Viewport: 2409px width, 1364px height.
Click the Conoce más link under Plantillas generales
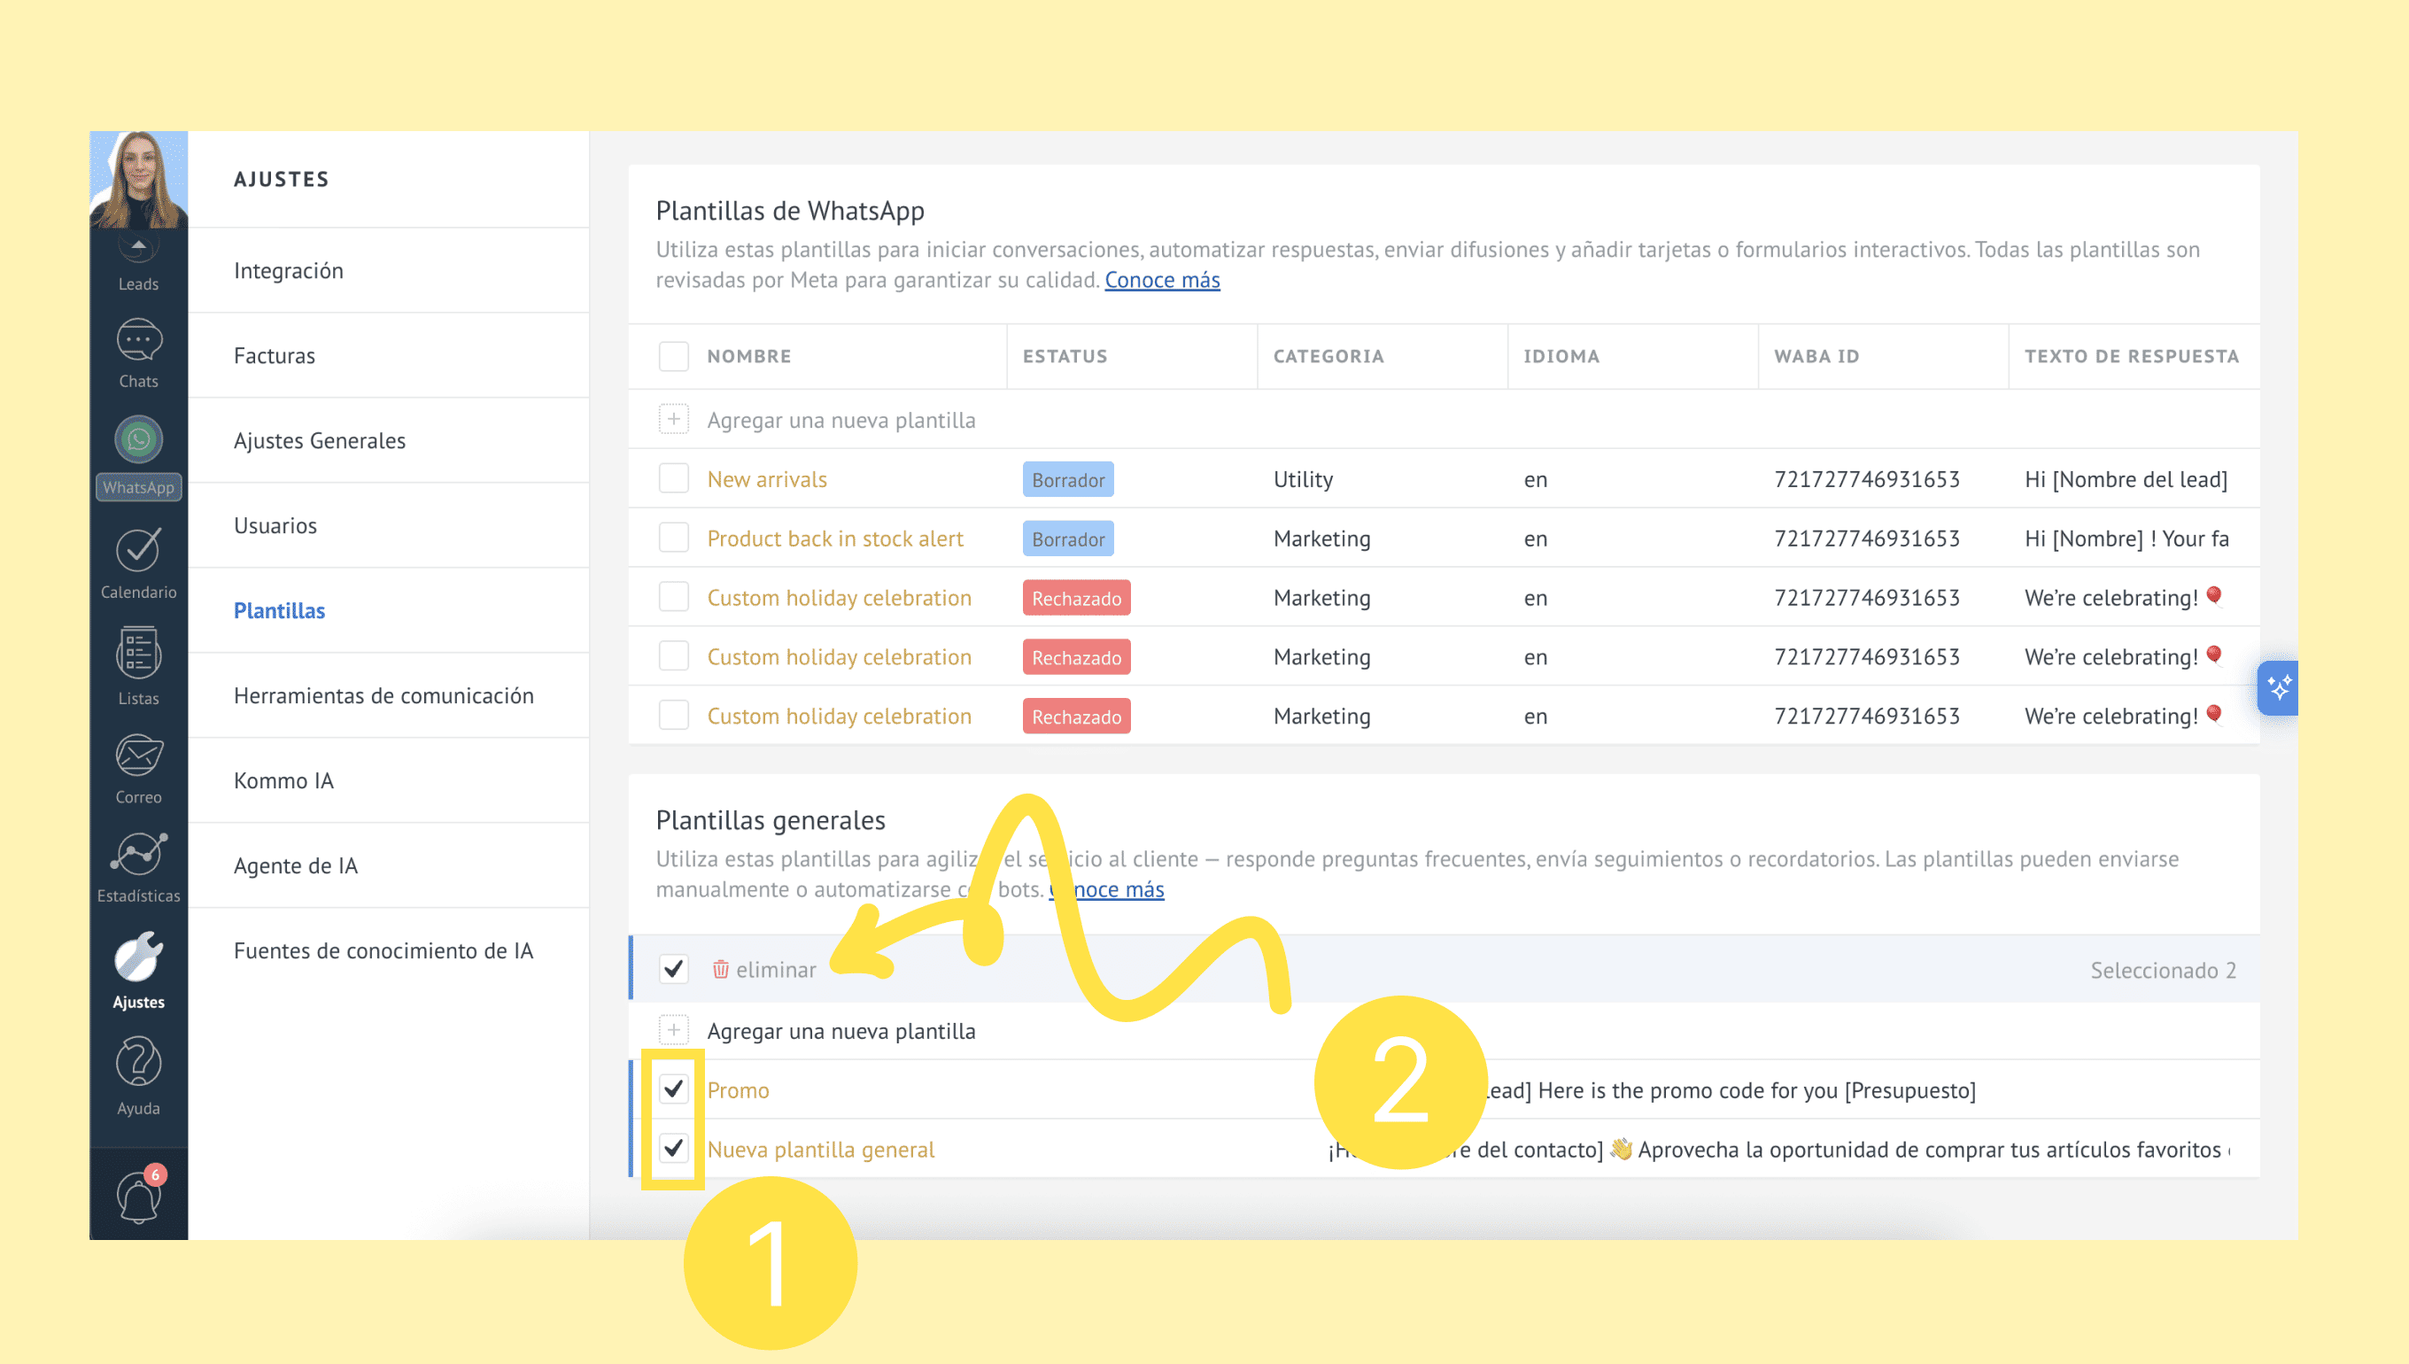point(1106,890)
